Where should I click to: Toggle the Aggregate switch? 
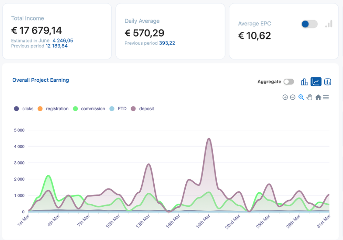point(289,82)
